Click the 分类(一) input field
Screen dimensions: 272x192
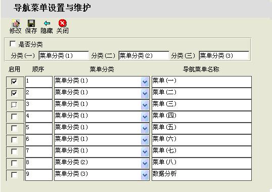pos(64,56)
